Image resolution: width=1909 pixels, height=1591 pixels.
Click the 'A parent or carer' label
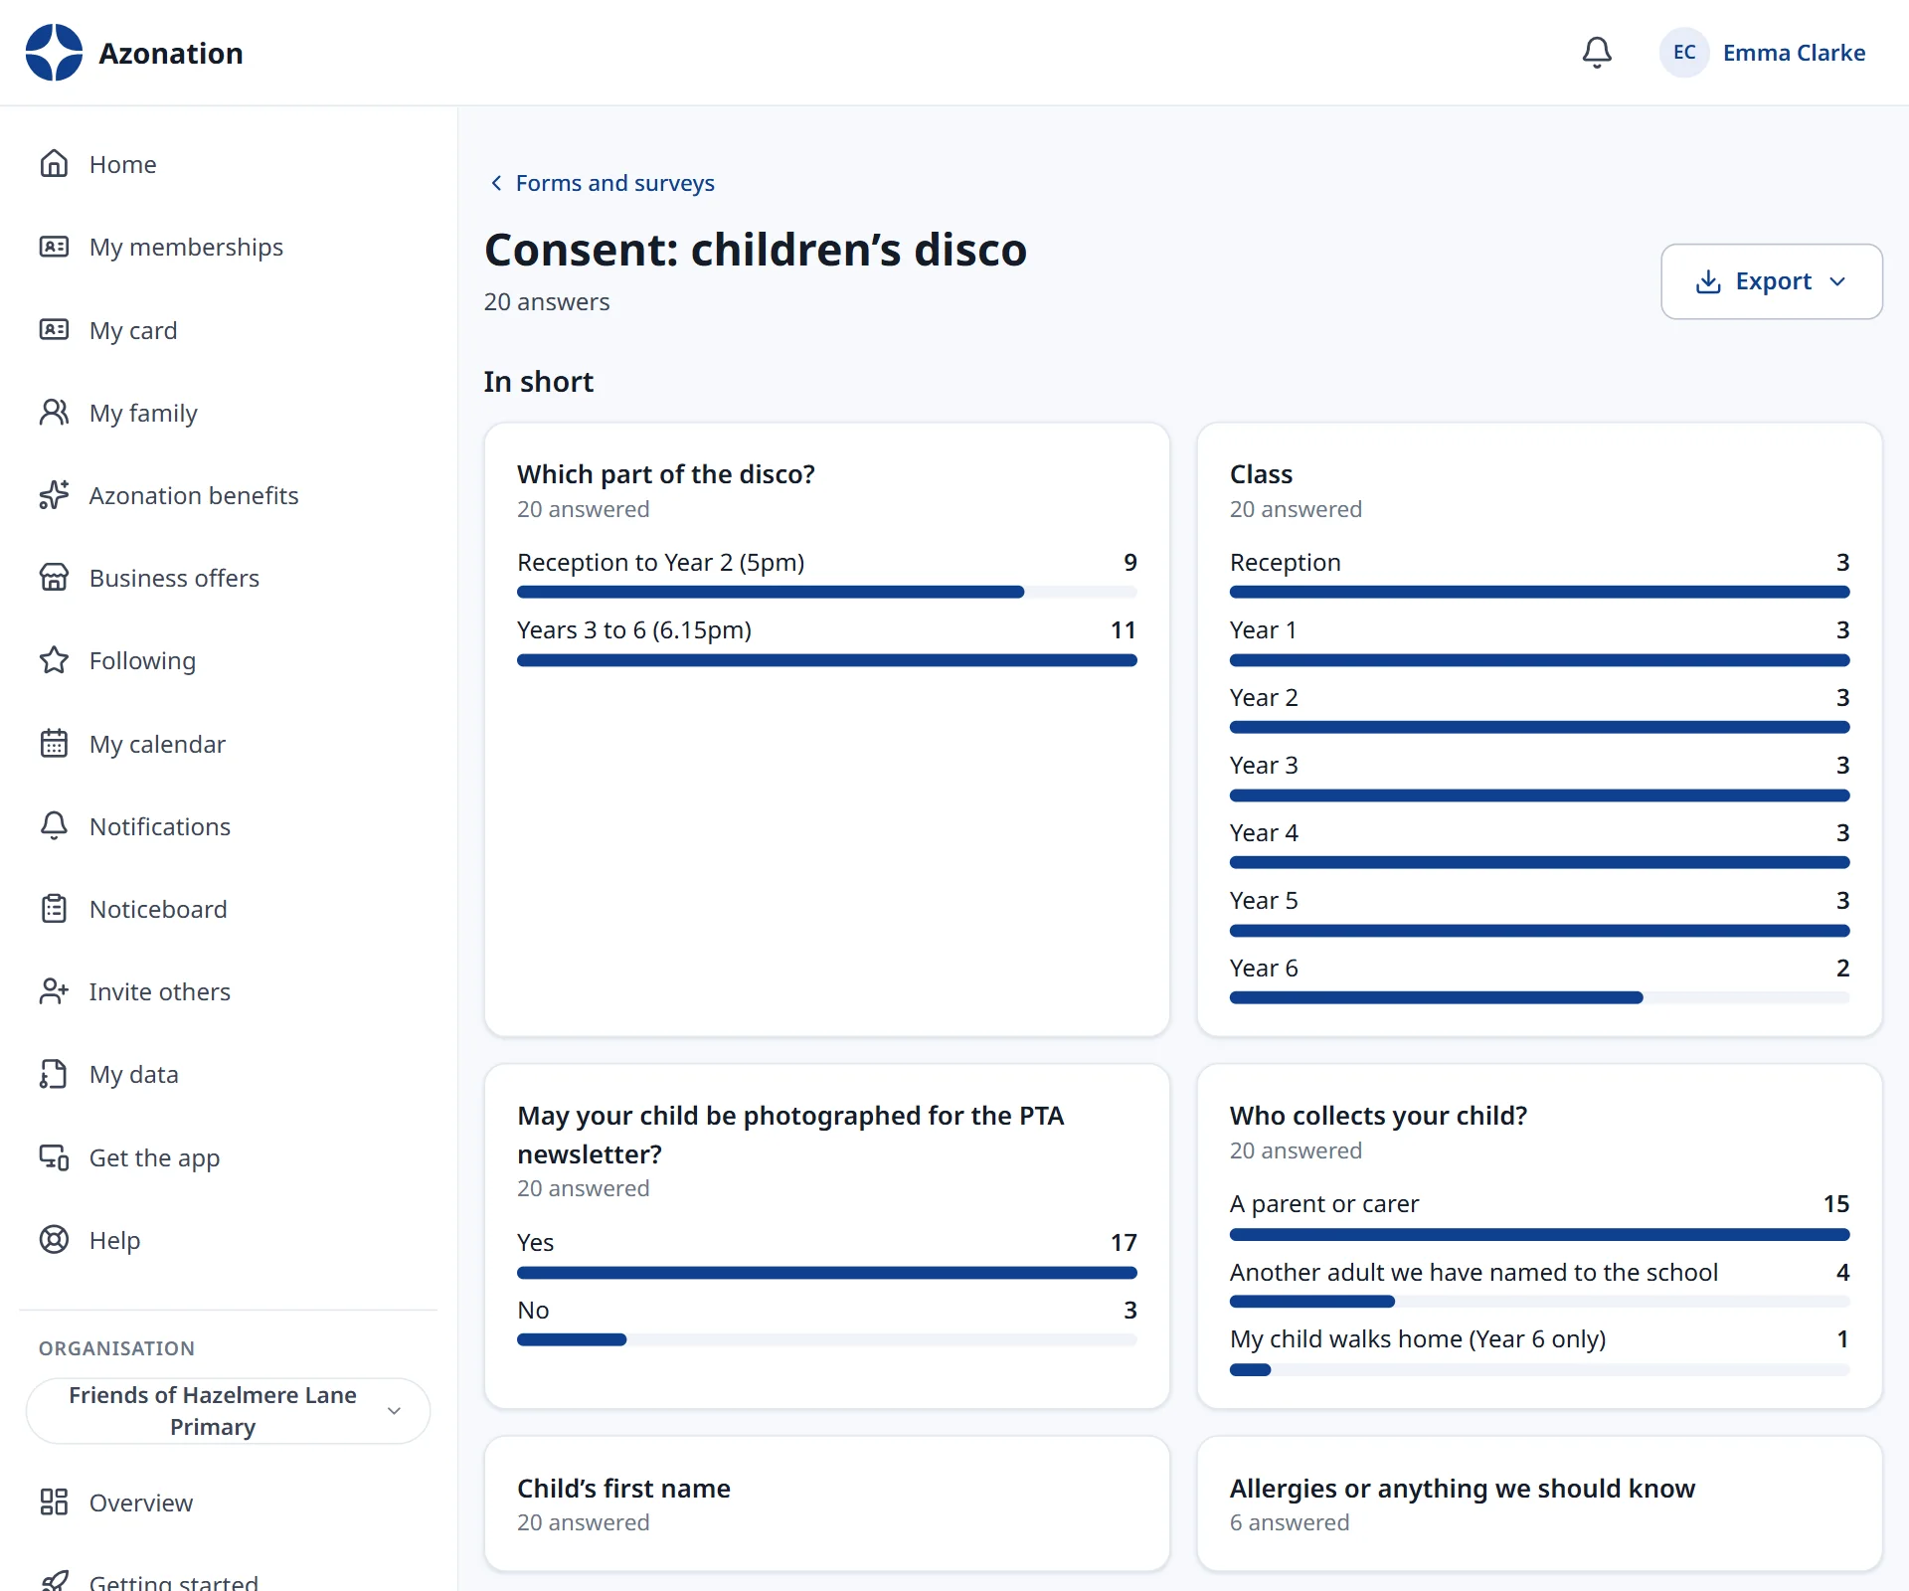click(1324, 1204)
